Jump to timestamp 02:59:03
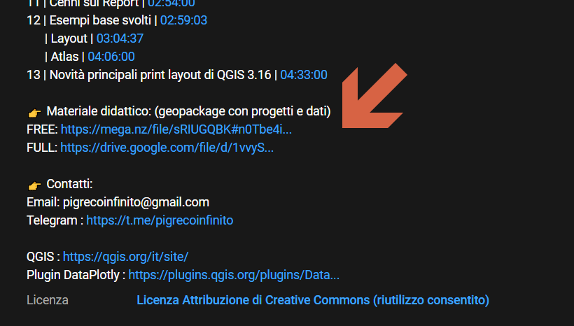 [x=183, y=20]
